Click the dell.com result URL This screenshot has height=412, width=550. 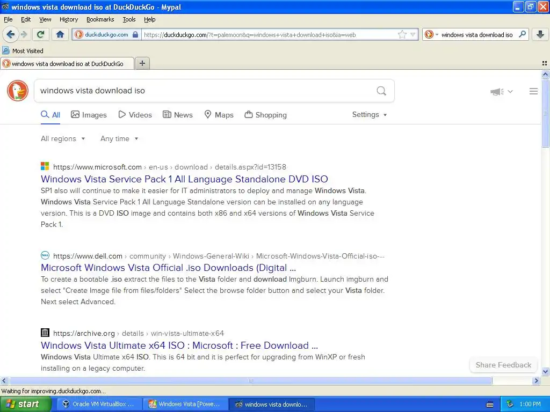click(219, 256)
